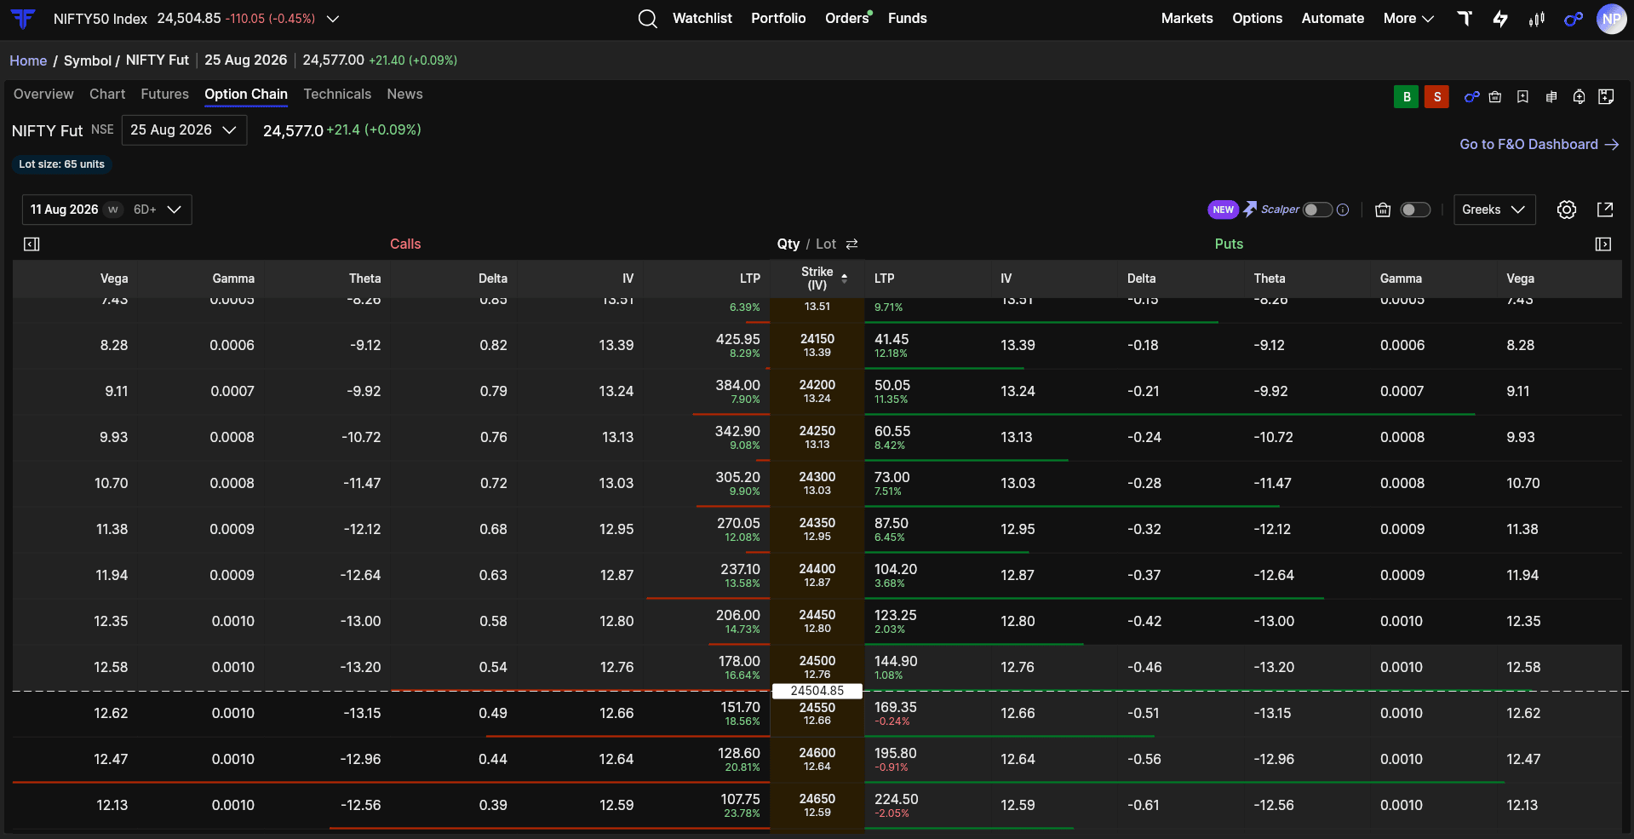
Task: Toggle the Qty / Lot unit switch
Action: (x=817, y=244)
